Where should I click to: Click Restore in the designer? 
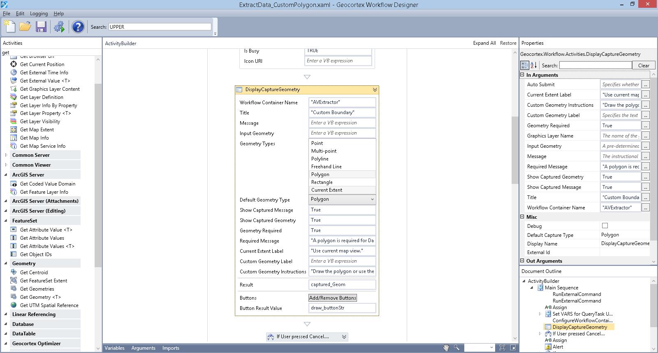[x=508, y=43]
